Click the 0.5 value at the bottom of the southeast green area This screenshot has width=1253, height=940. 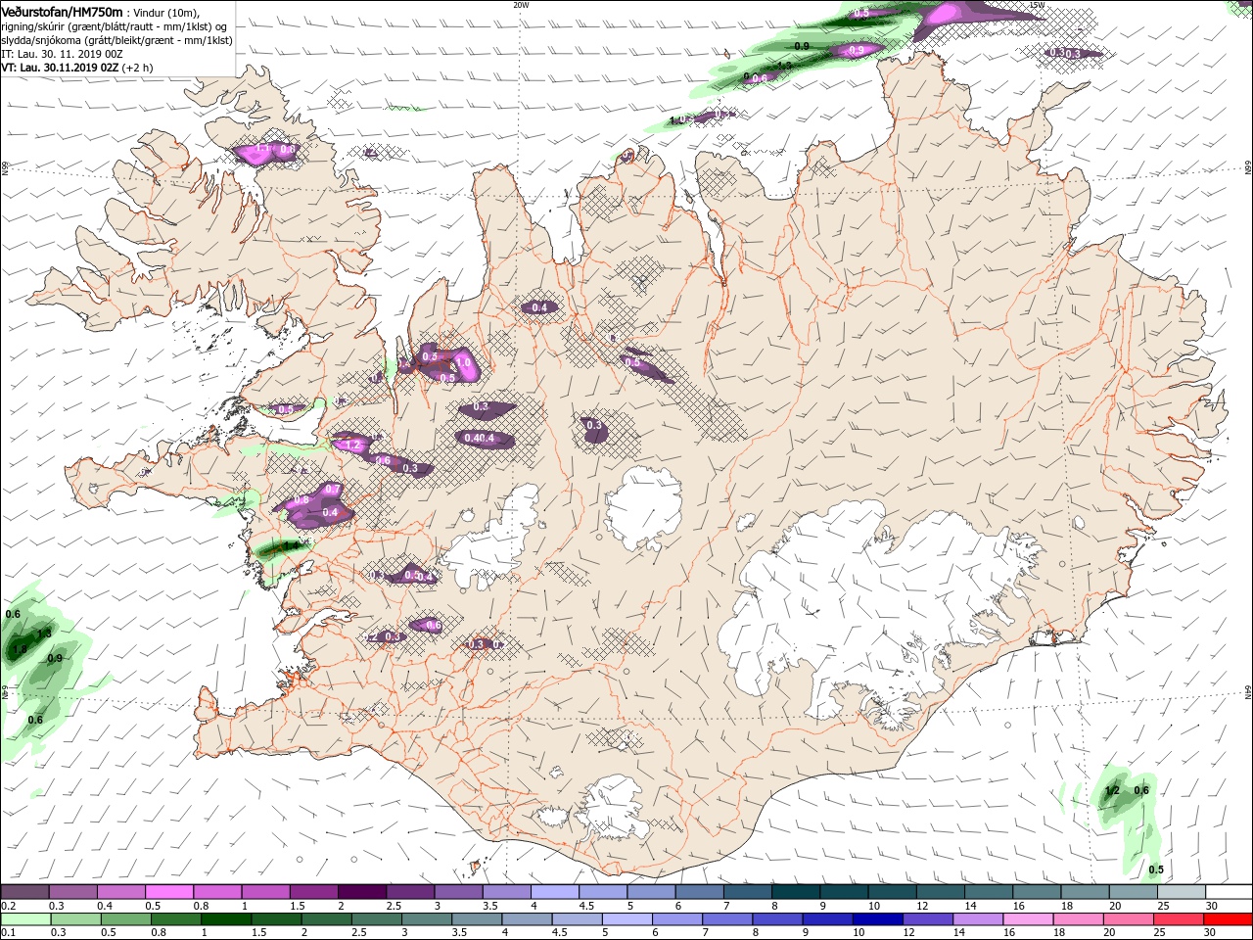(1156, 869)
